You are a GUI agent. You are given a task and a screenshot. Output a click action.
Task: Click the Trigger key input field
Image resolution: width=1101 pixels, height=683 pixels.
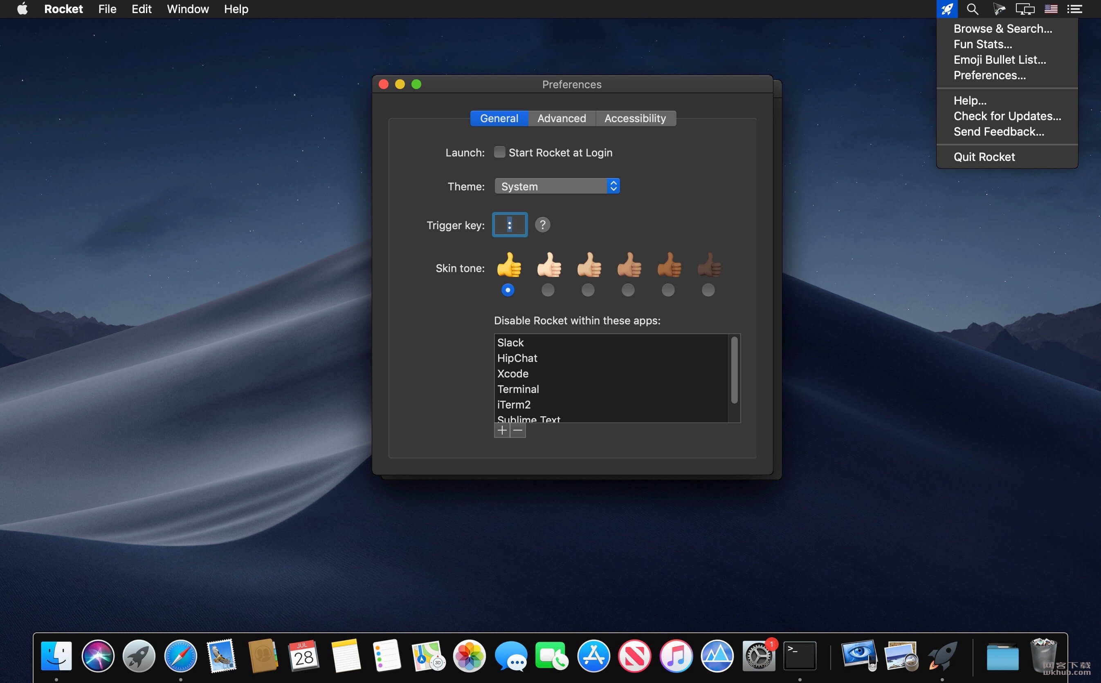click(x=510, y=225)
